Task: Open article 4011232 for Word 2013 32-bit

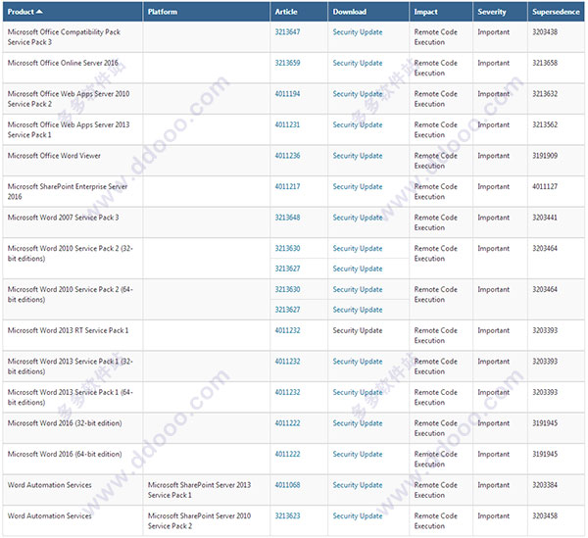Action: click(x=287, y=362)
